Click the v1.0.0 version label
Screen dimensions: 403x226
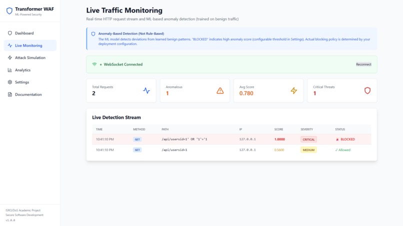click(10, 220)
